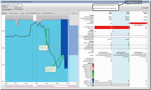Click the icon second from right of star
This screenshot has width=151, height=90.
146,8
